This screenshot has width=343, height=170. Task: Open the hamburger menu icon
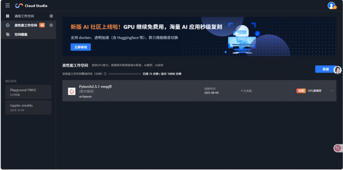pyautogui.click(x=8, y=5)
